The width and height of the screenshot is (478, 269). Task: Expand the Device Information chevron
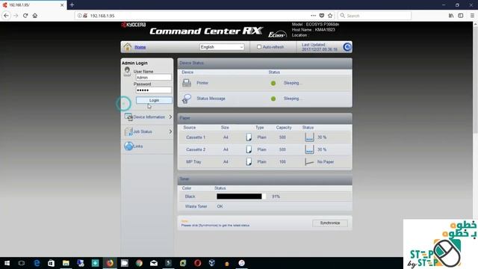pos(170,117)
